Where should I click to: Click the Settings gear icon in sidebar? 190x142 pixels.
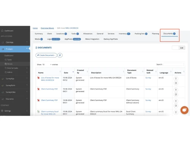point(2,111)
